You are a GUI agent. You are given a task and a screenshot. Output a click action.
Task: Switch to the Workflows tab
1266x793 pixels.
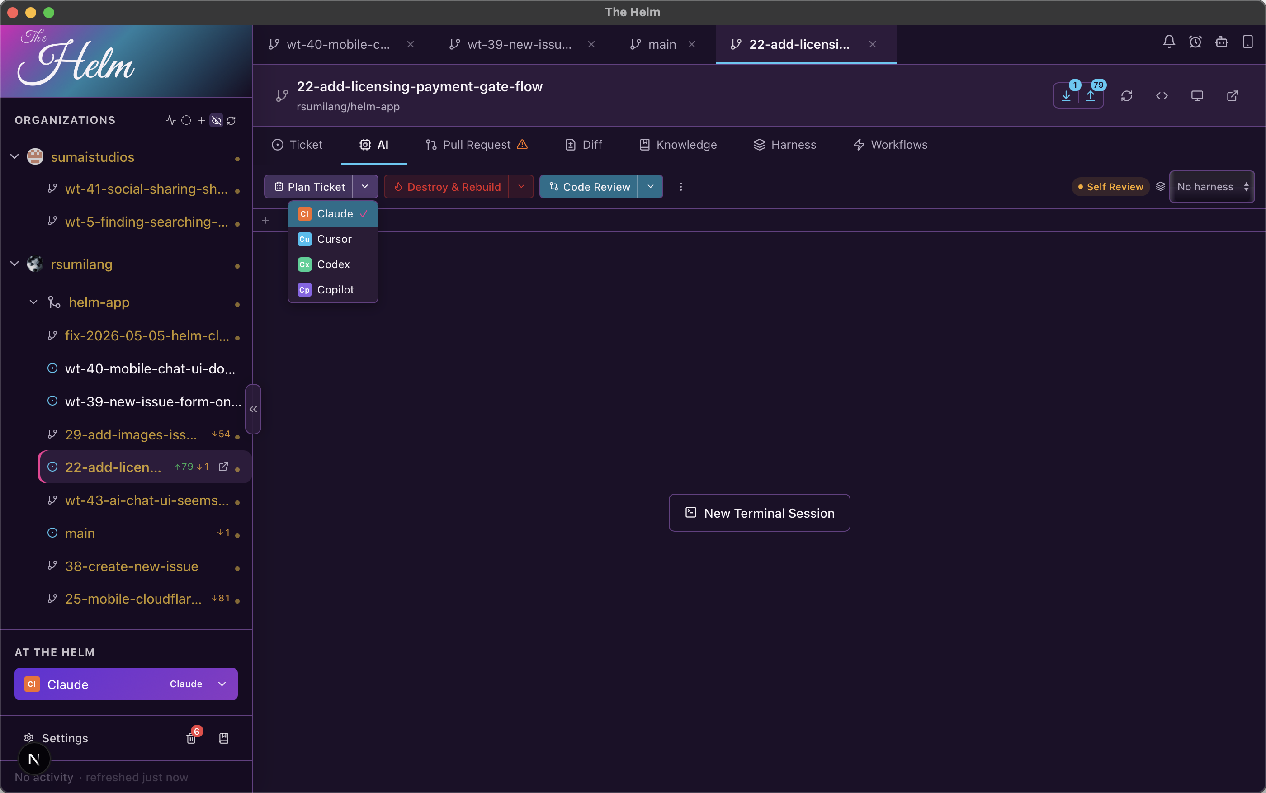[890, 145]
